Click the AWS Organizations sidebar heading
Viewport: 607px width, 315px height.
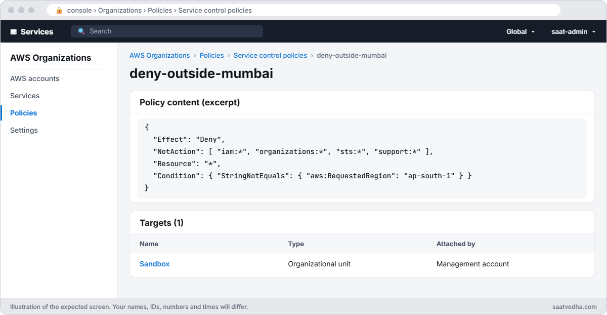pos(51,58)
